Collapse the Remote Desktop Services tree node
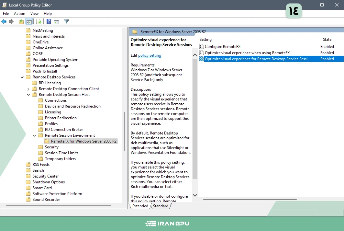344x231 pixels. [22, 77]
